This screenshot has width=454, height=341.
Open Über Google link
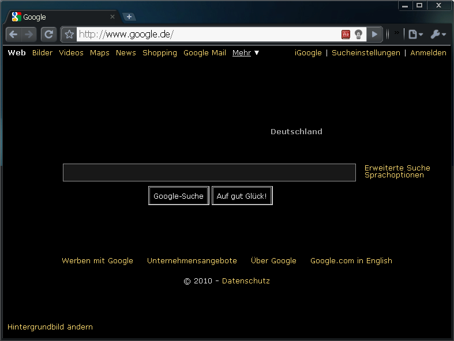tap(273, 260)
